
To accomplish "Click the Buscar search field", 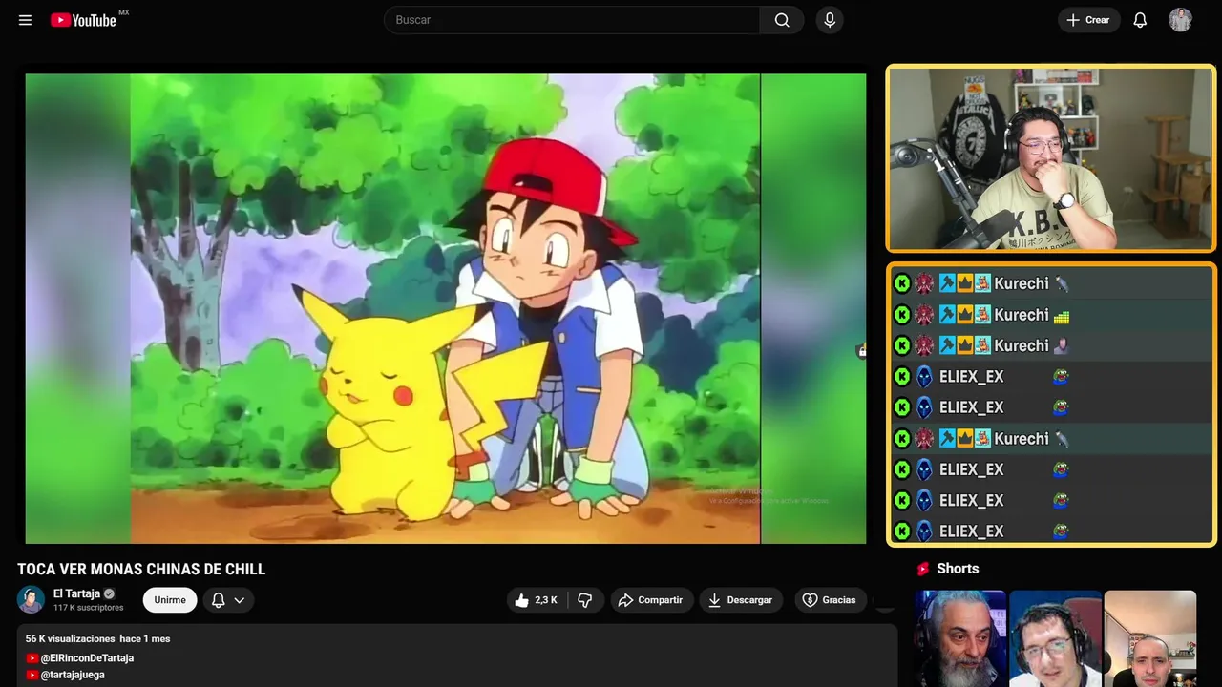I will (572, 20).
